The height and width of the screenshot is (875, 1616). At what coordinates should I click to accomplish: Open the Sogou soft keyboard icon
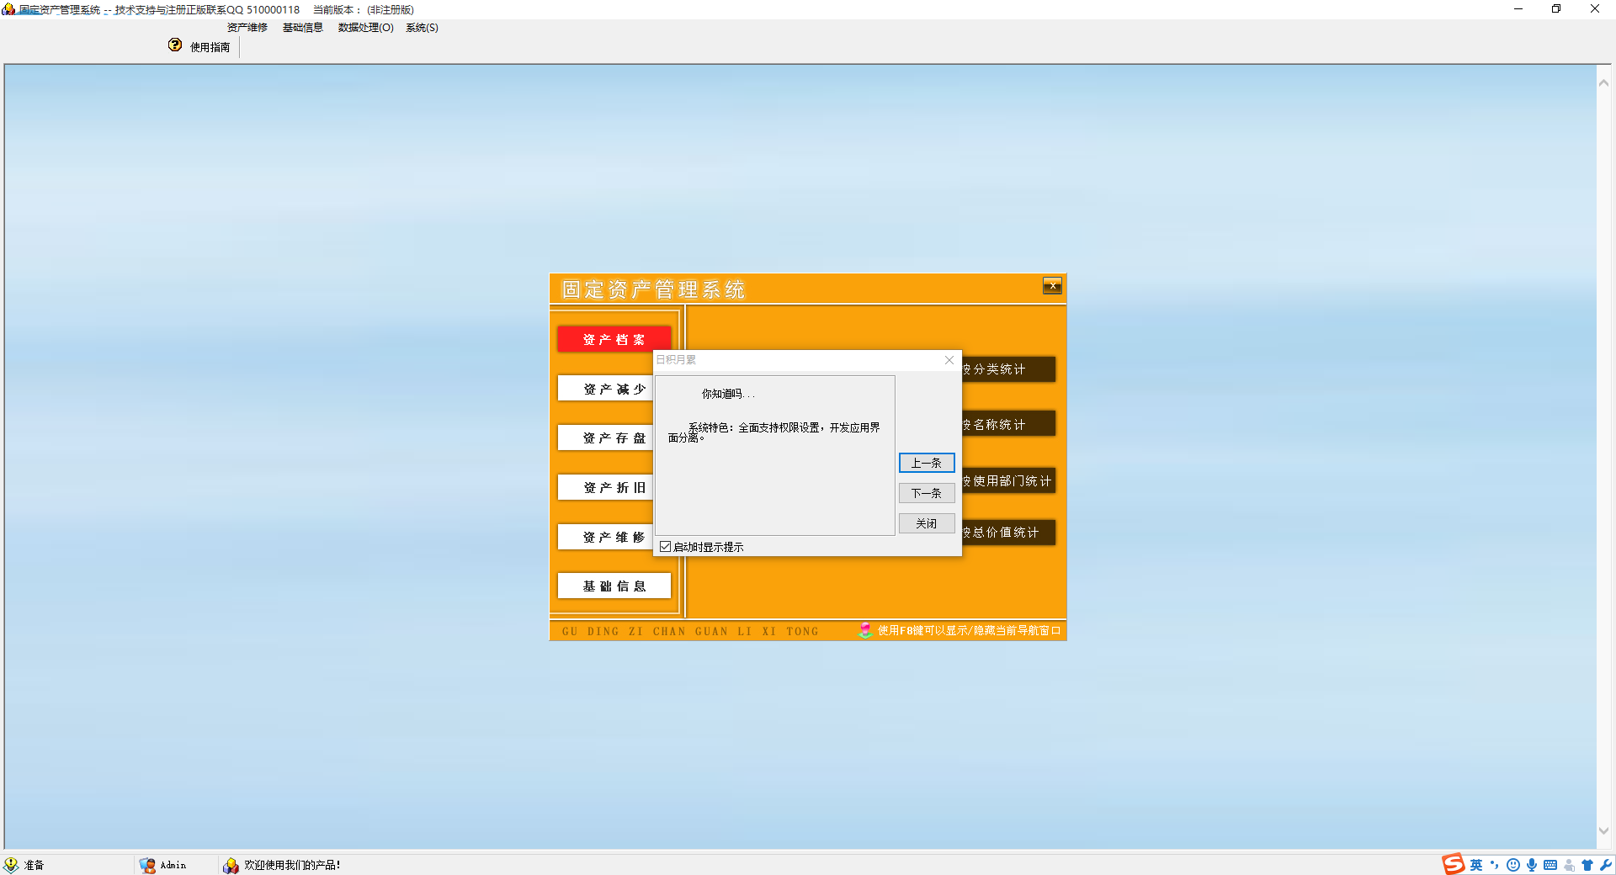(x=1550, y=865)
